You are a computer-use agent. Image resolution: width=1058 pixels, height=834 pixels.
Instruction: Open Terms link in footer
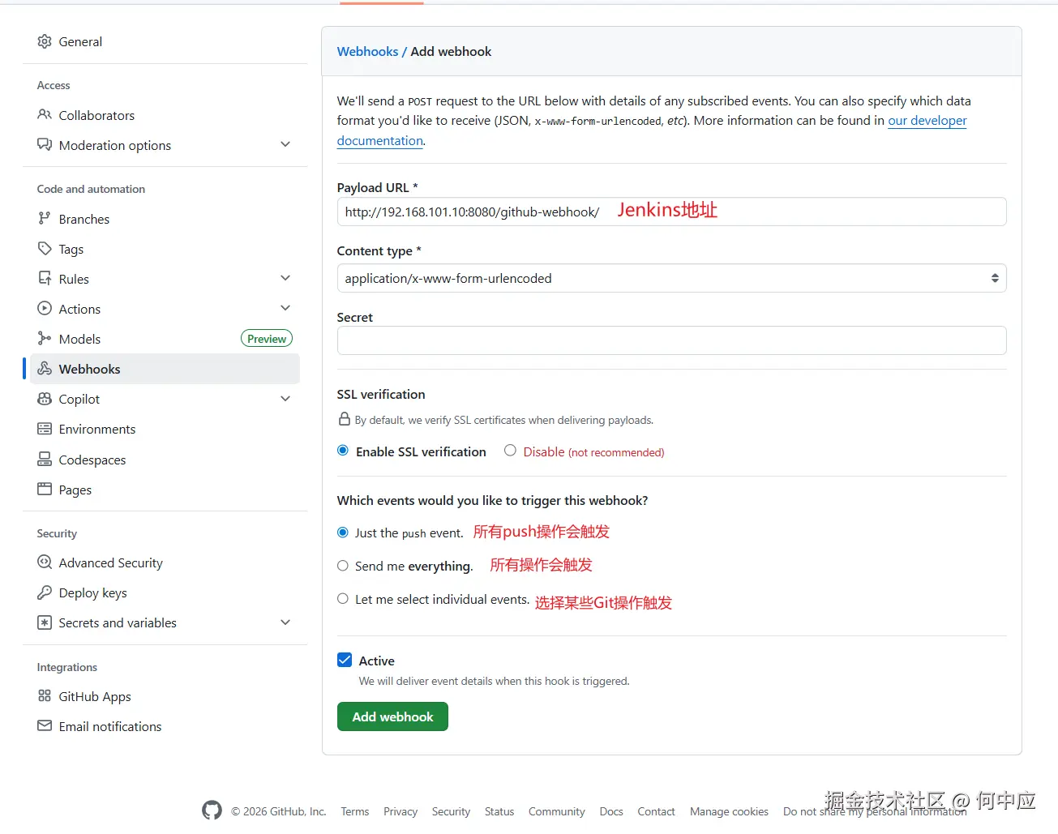coord(354,811)
